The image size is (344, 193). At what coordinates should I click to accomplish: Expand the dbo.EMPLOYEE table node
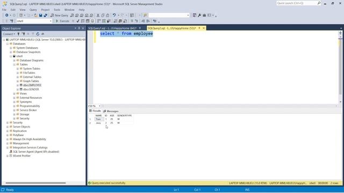click(18, 85)
